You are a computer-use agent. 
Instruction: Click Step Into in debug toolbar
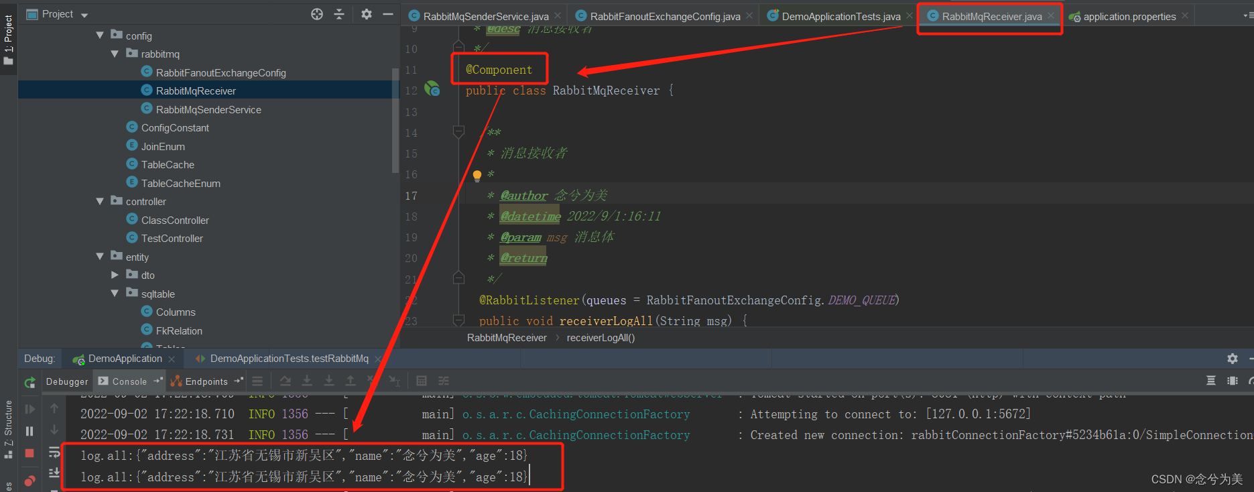307,381
